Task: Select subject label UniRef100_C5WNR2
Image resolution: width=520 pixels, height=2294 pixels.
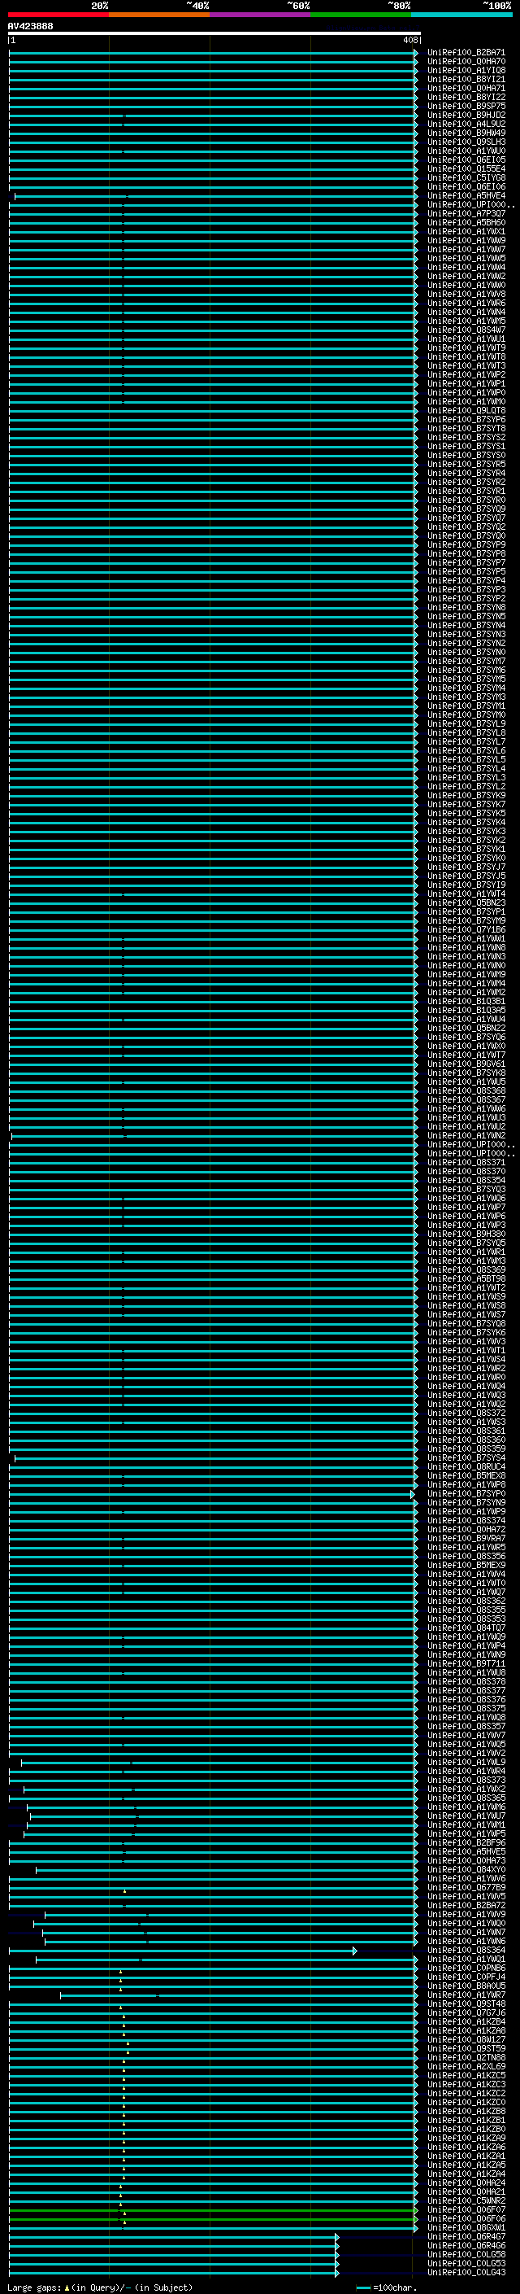Action: coord(466,2200)
